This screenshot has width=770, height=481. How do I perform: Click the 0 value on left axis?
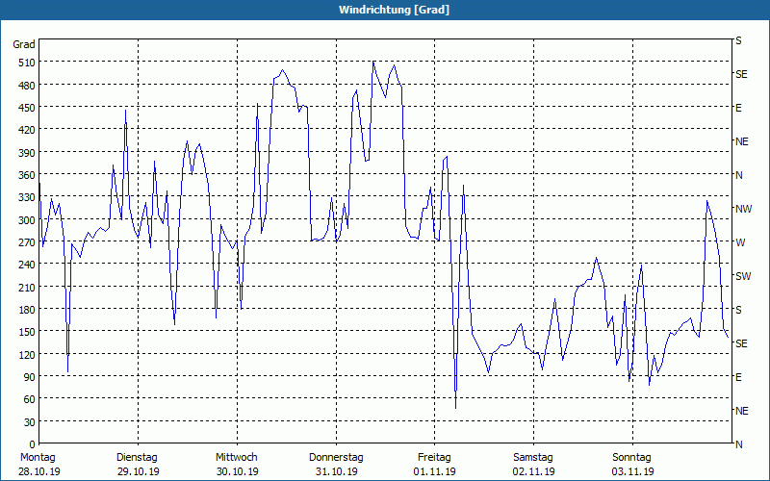coord(33,444)
